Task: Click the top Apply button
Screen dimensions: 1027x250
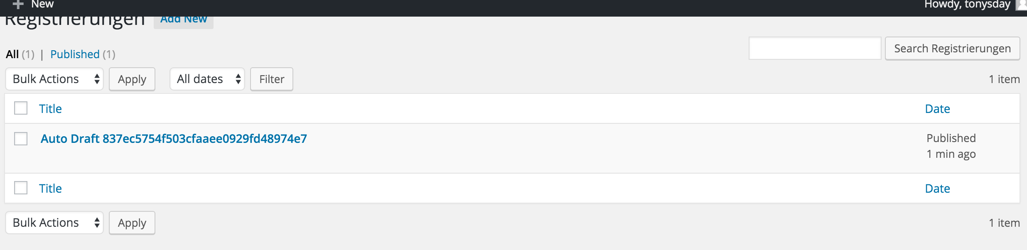Action: pos(132,79)
